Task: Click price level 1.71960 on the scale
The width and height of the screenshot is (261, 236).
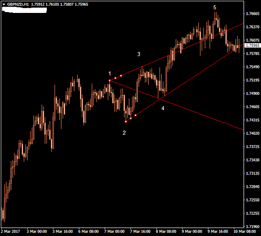Action: [x=253, y=226]
